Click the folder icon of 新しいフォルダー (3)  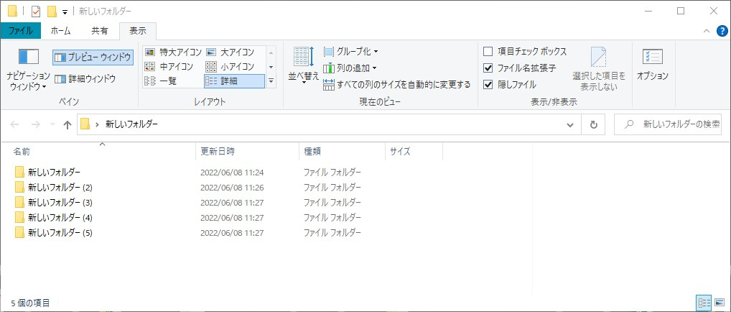tap(19, 202)
